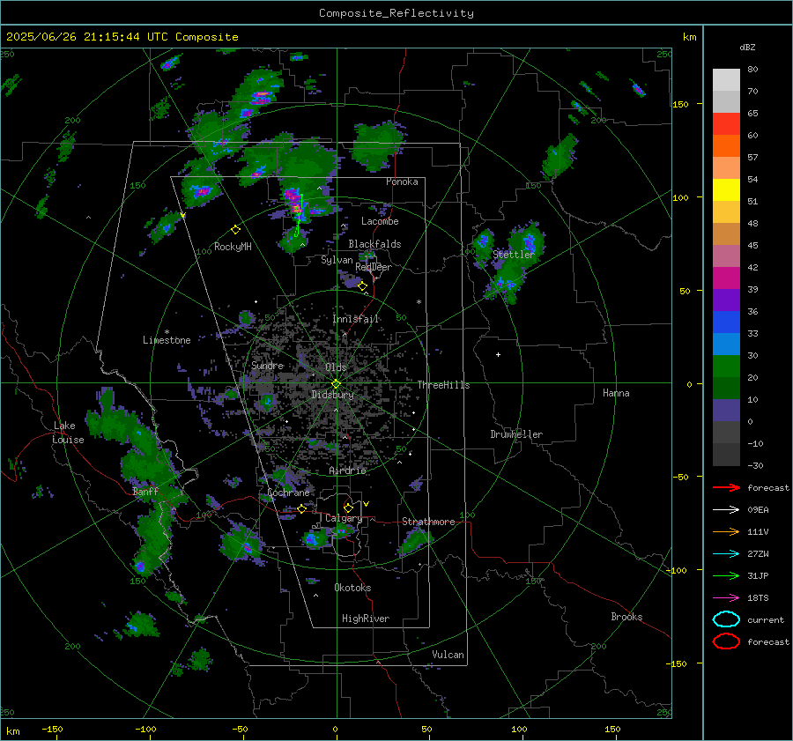Click the HighRiver label
The image size is (793, 741).
pyautogui.click(x=365, y=619)
